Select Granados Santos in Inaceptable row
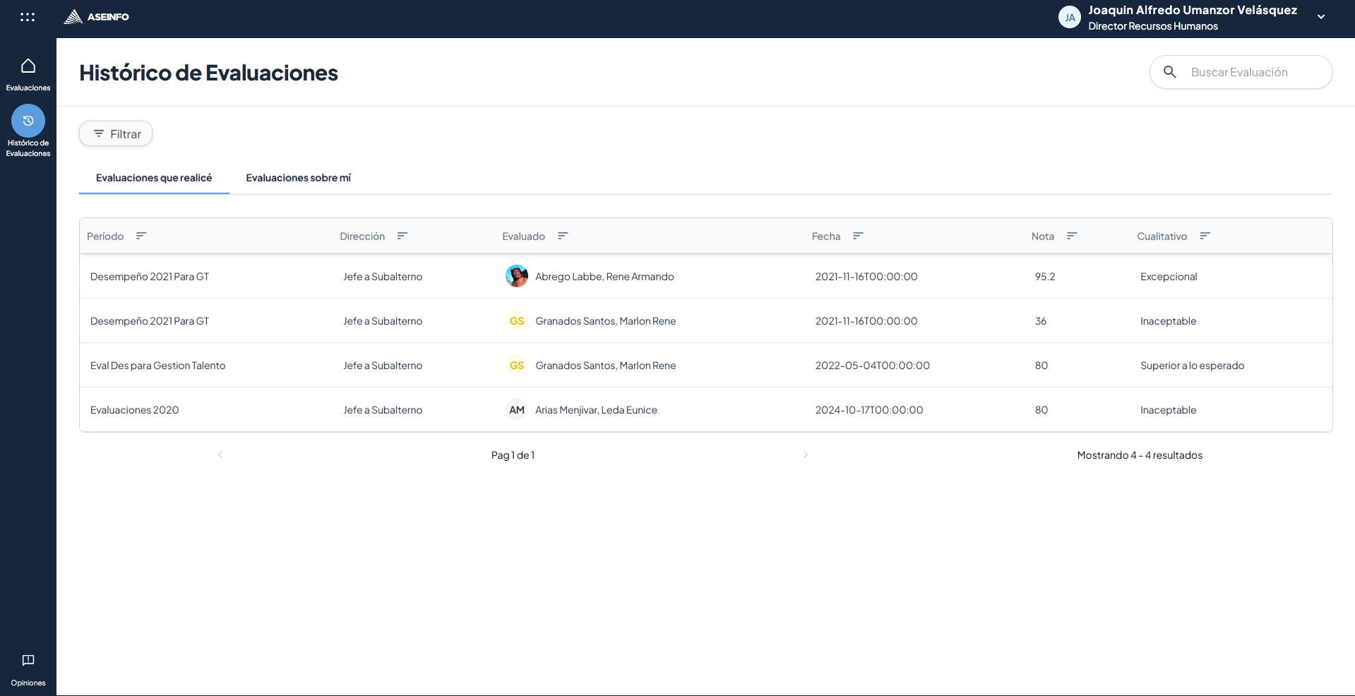This screenshot has width=1355, height=696. pyautogui.click(x=606, y=321)
